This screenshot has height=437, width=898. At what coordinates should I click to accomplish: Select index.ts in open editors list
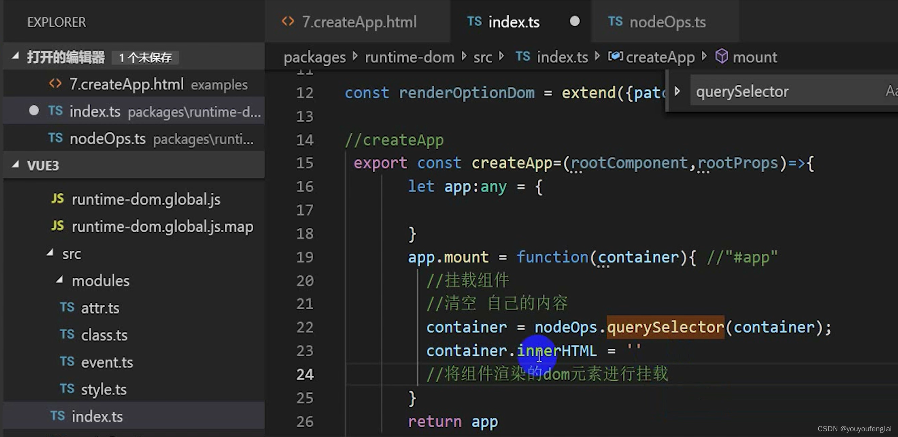134,111
